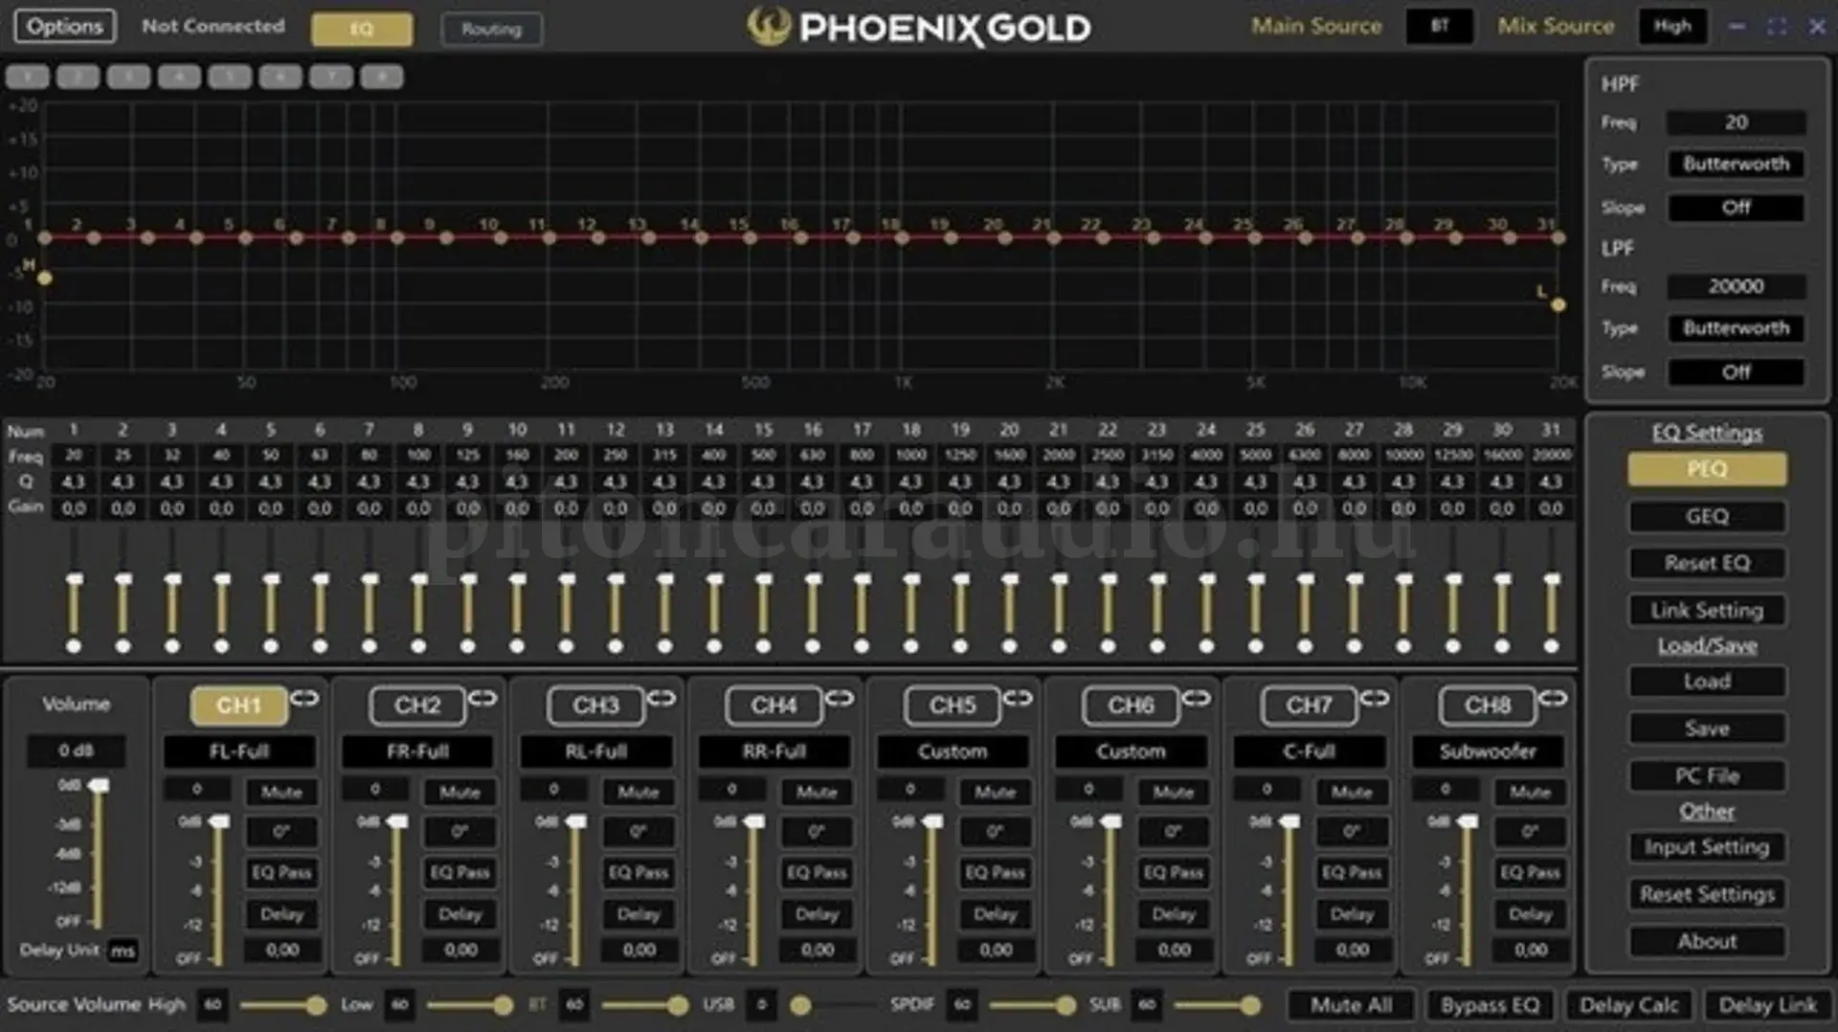Click the Phoenix Gold logo
This screenshot has height=1032, width=1838.
pos(919,27)
